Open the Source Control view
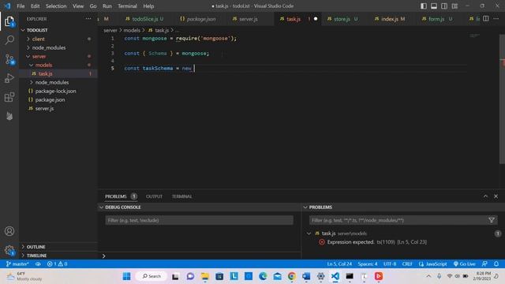This screenshot has height=284, width=505. click(x=9, y=59)
